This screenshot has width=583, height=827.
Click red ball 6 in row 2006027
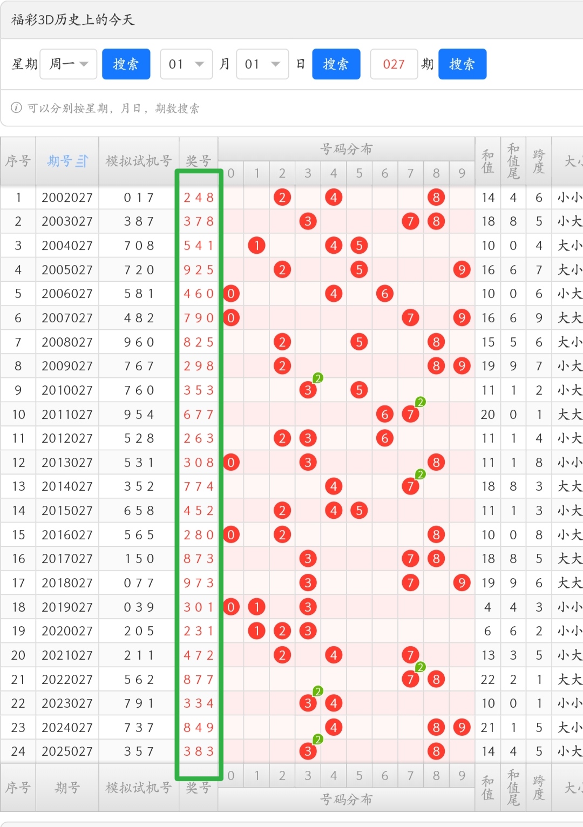coord(384,294)
